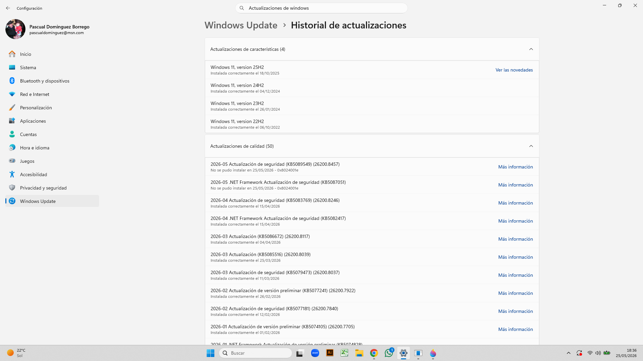Open the weather widget showing 22°C
The width and height of the screenshot is (643, 361).
(x=16, y=353)
